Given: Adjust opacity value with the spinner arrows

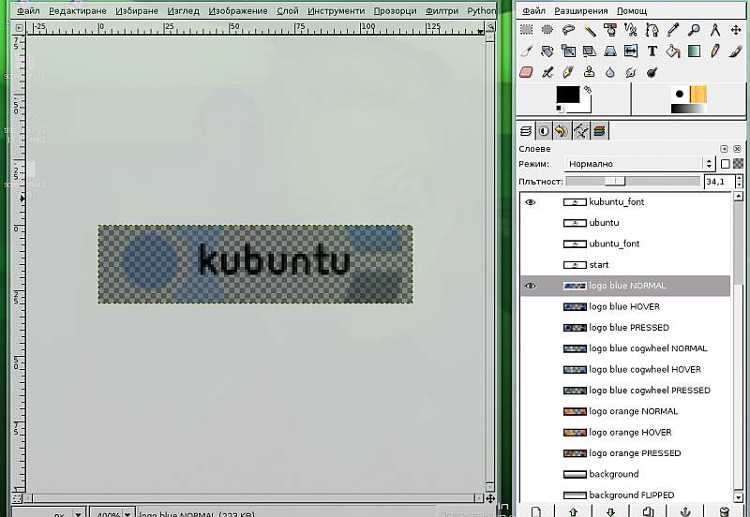Looking at the screenshot, I should [739, 182].
